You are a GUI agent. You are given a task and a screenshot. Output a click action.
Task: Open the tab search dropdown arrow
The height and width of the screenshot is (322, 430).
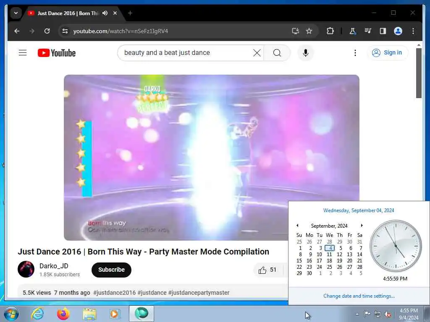16,13
